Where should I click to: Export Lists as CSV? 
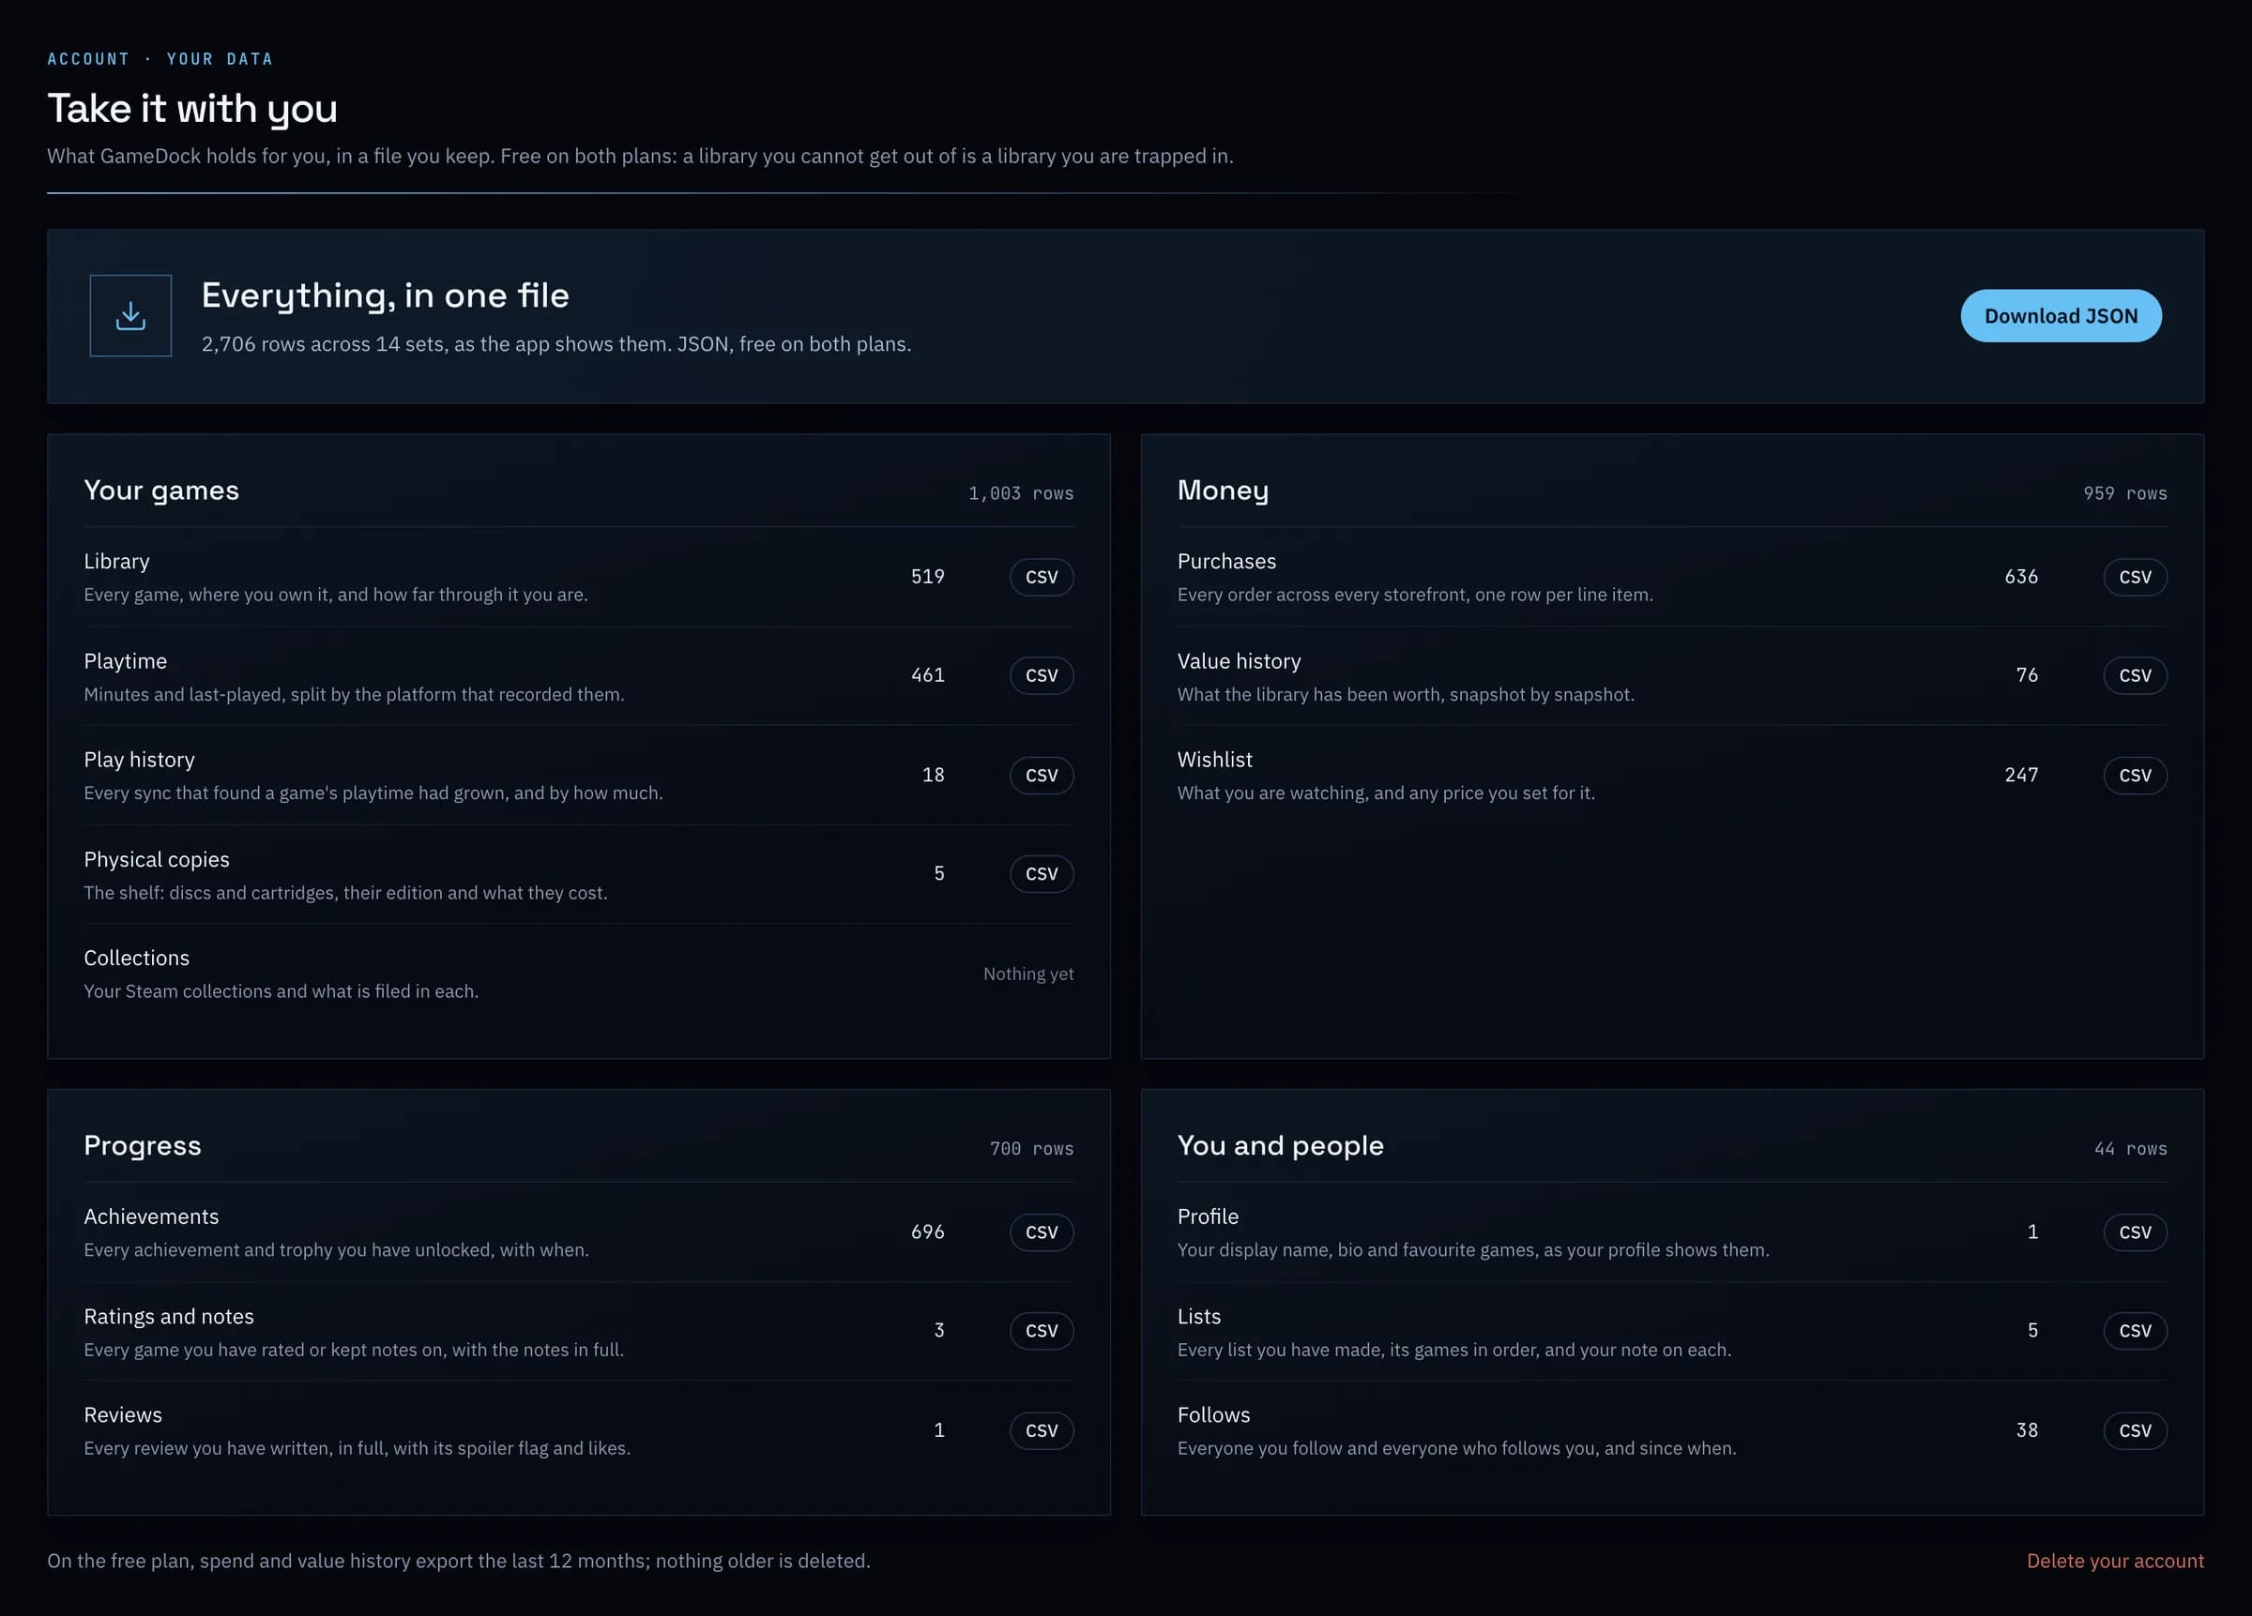pos(2135,1330)
